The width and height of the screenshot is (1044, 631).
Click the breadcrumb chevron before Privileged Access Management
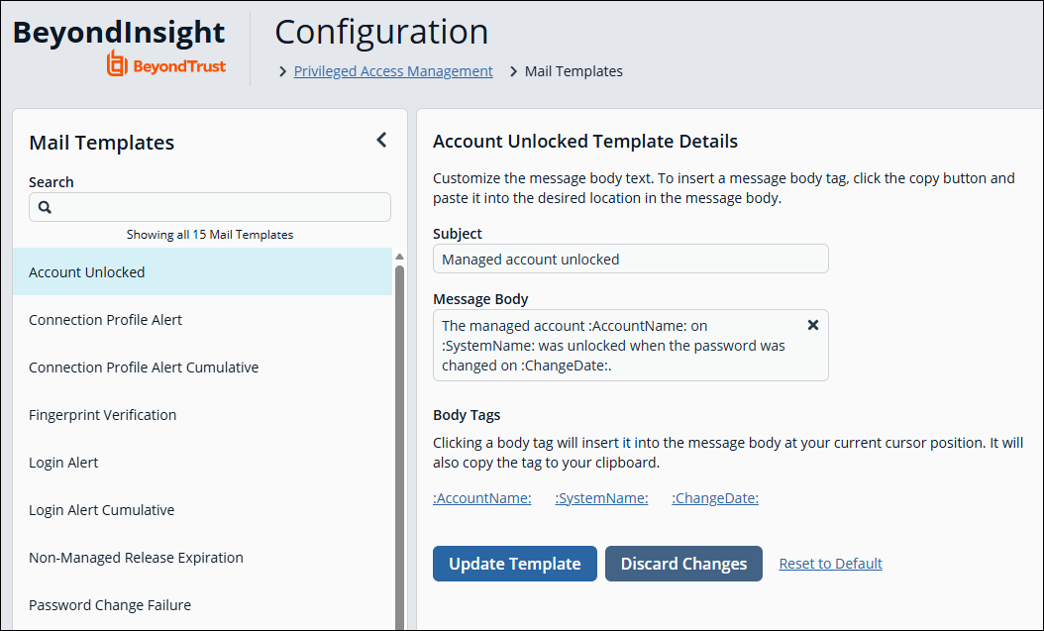coord(282,70)
